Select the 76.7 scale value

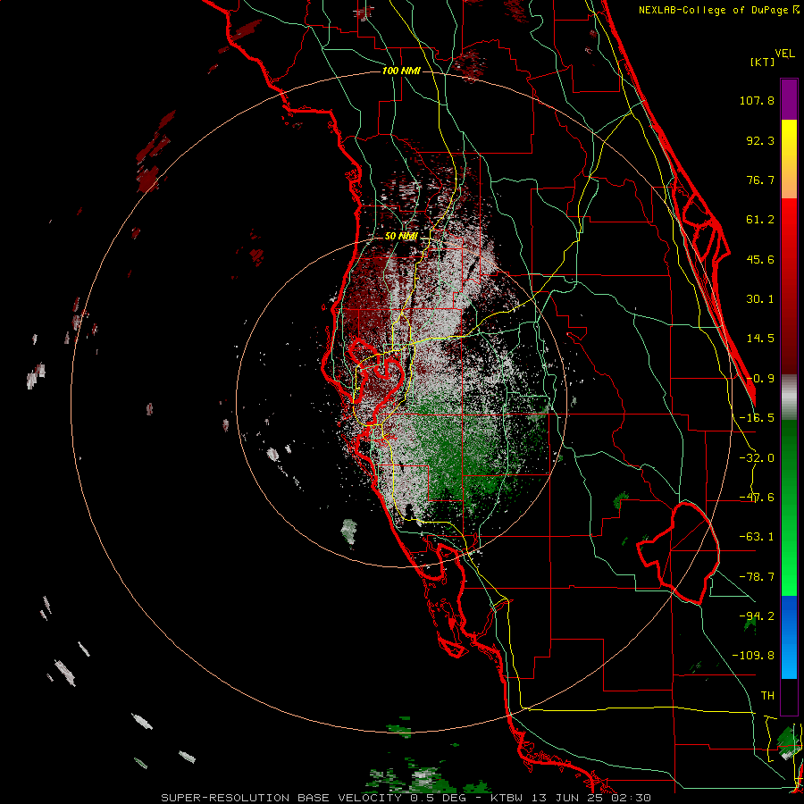[x=760, y=180]
